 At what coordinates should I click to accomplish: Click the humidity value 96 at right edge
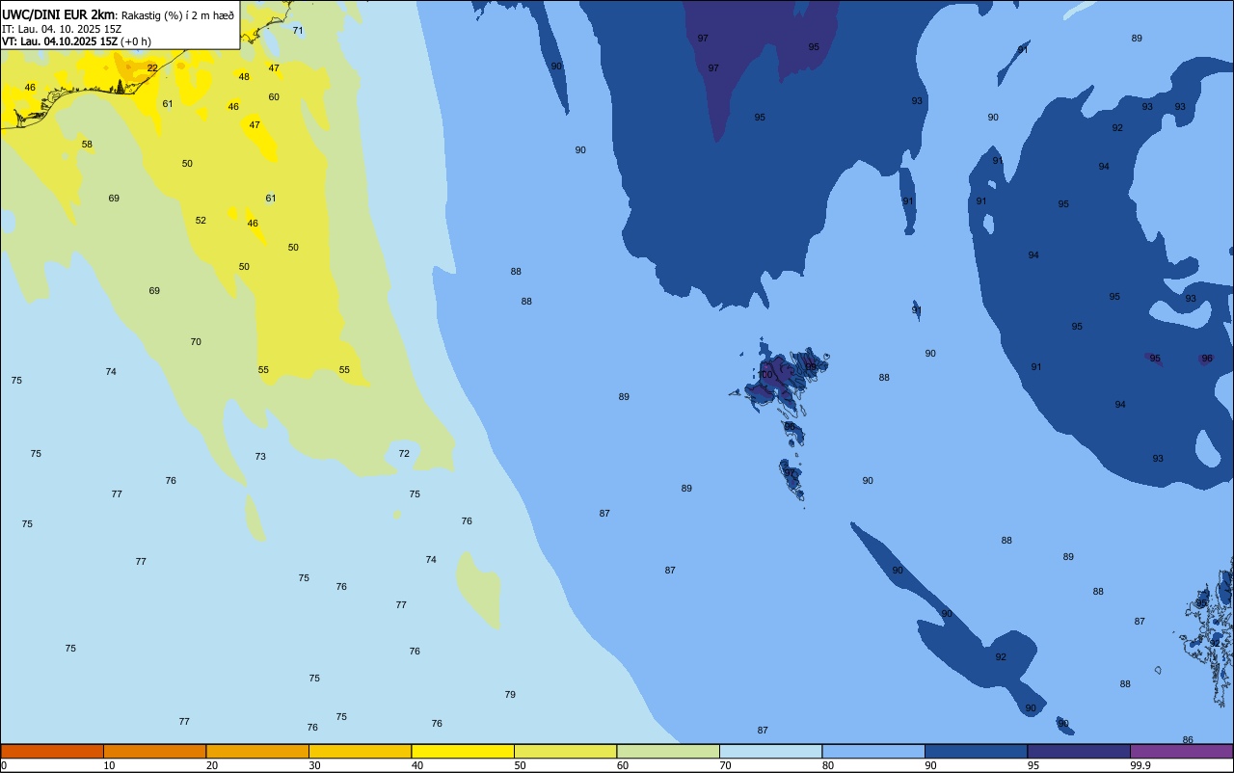point(1207,358)
